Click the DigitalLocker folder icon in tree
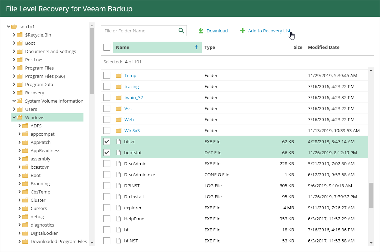This screenshot has width=380, height=252. [x=25, y=233]
